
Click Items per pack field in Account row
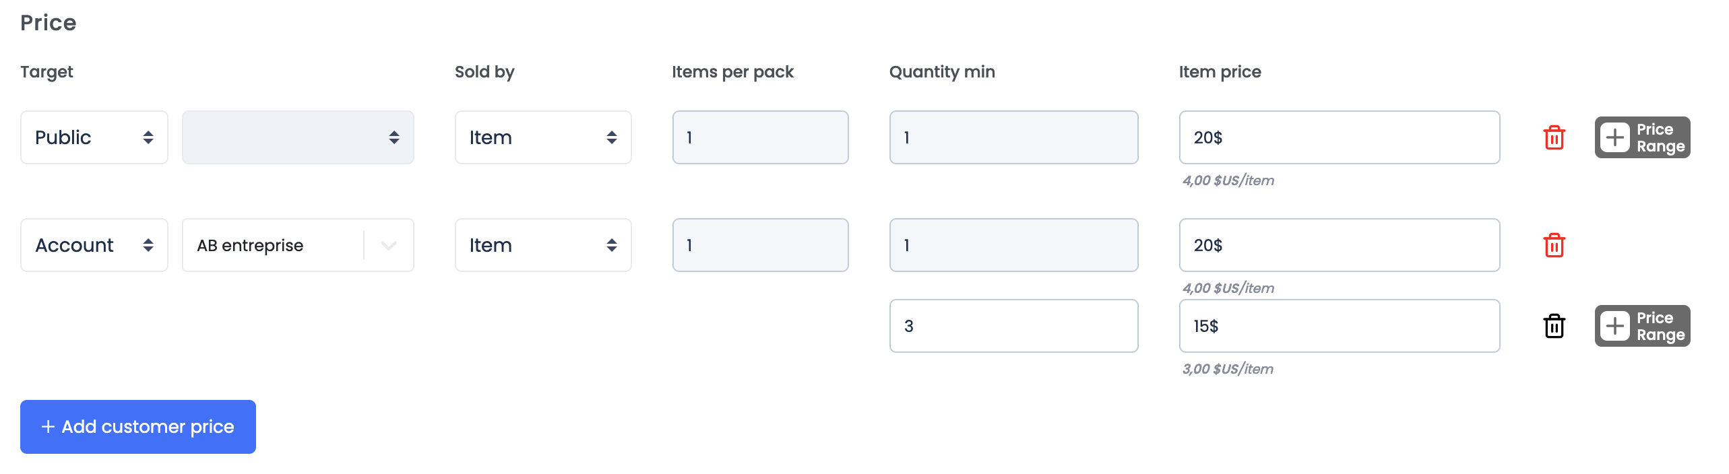pyautogui.click(x=760, y=245)
